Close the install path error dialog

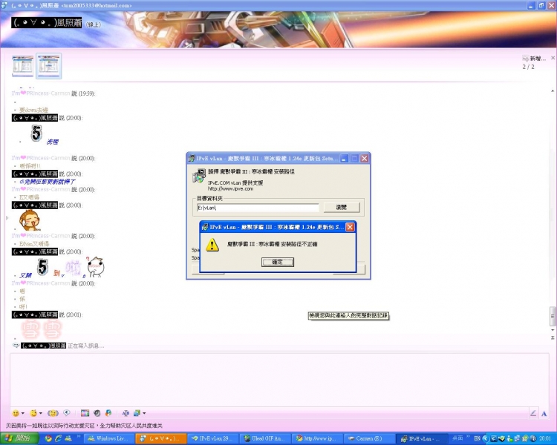point(350,227)
